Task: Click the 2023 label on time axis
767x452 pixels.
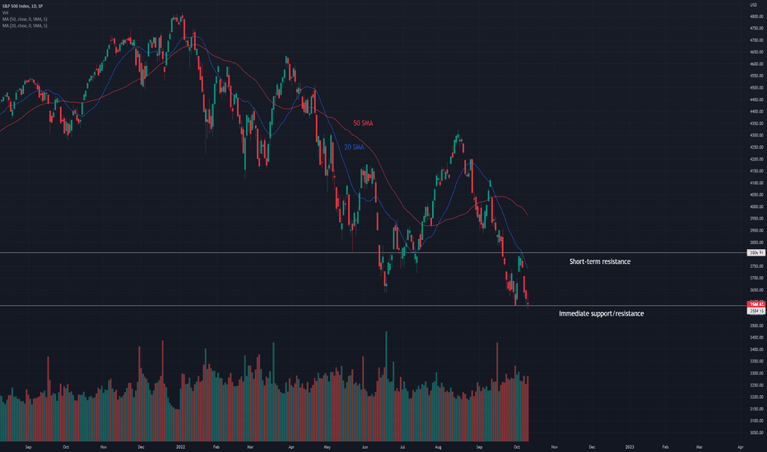Action: click(630, 446)
